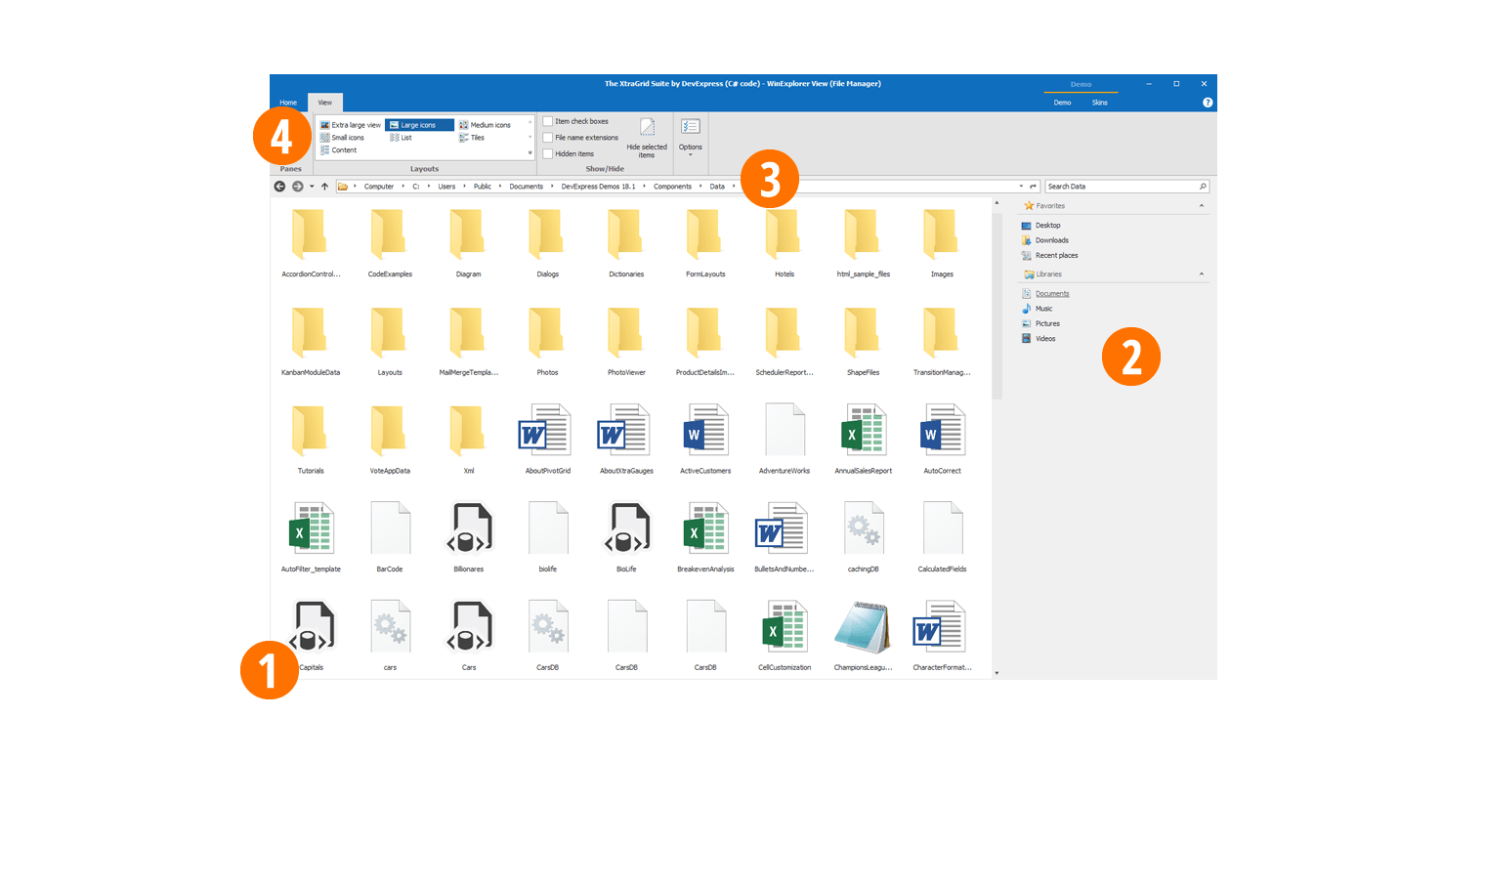Click the Back navigation arrow
This screenshot has height=885, width=1485.
[279, 187]
